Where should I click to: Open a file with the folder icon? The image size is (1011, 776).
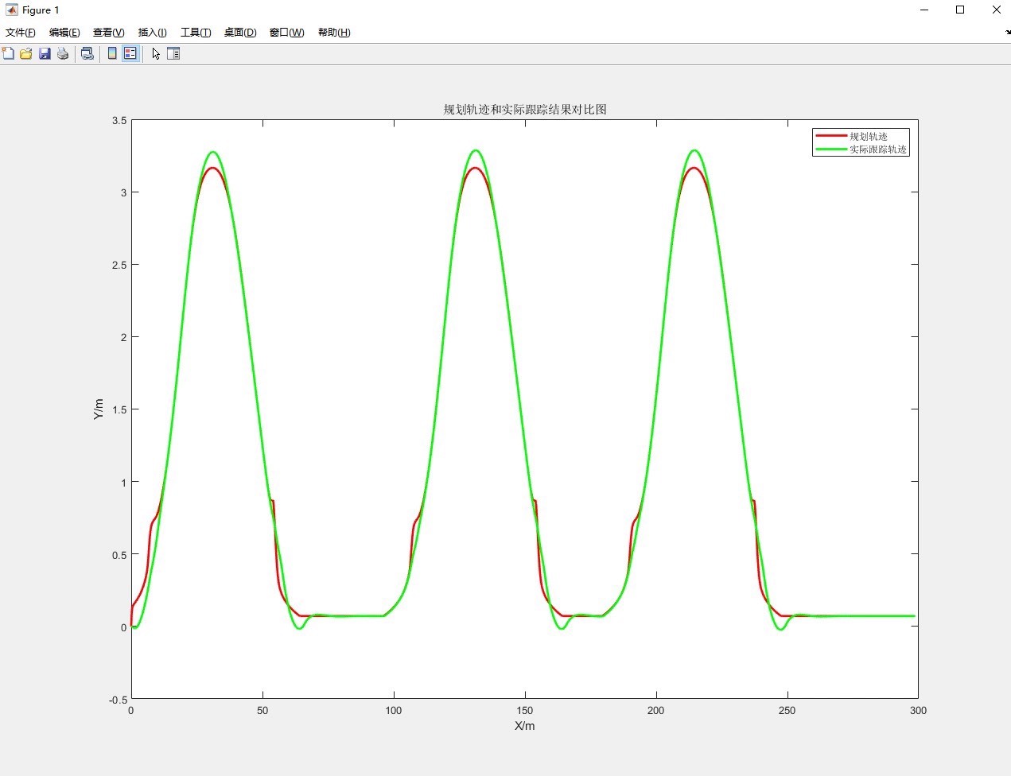click(26, 53)
